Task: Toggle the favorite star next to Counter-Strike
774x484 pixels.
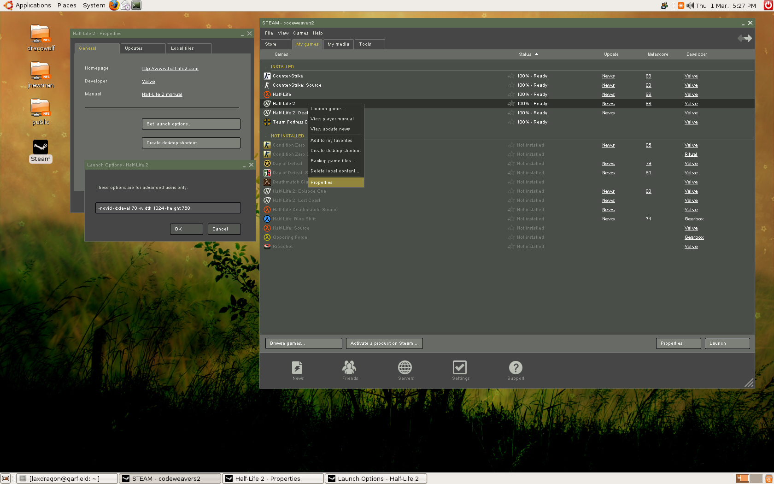Action: click(510, 76)
